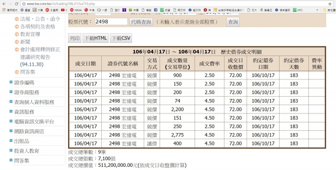Click the 下載CSV button
The width and height of the screenshot is (336, 170).
point(121,38)
